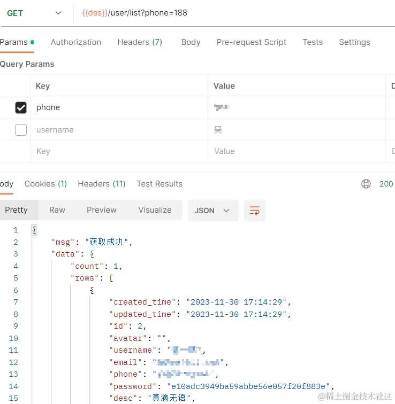The height and width of the screenshot is (404, 395).
Task: Open the Tests tab
Action: tap(313, 42)
